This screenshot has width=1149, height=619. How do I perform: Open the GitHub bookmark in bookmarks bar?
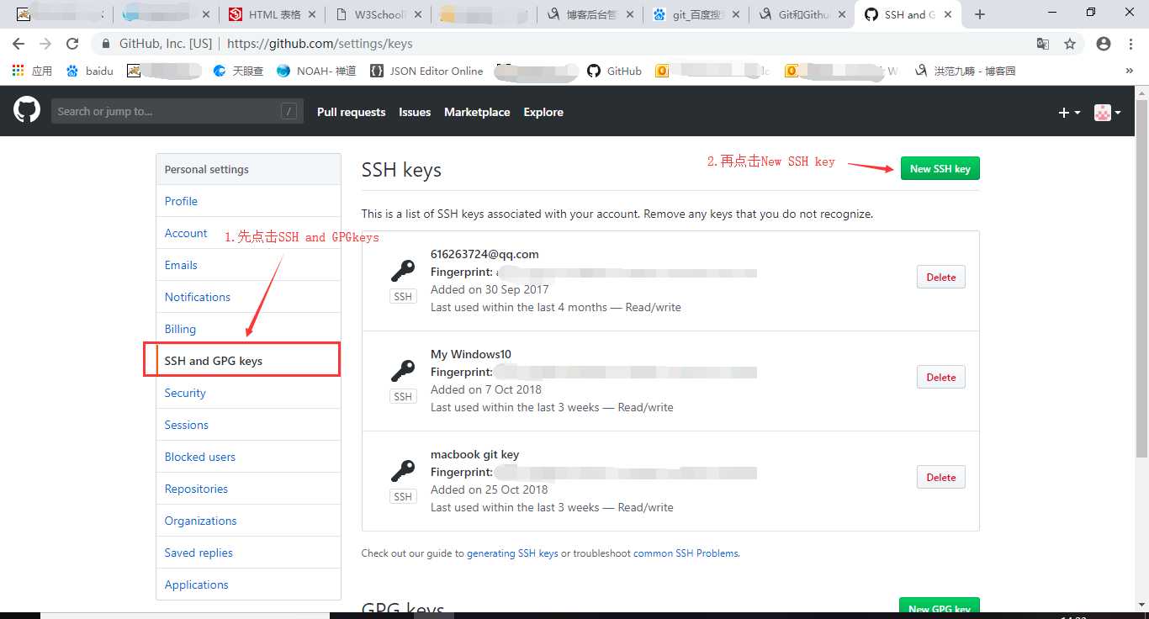615,71
